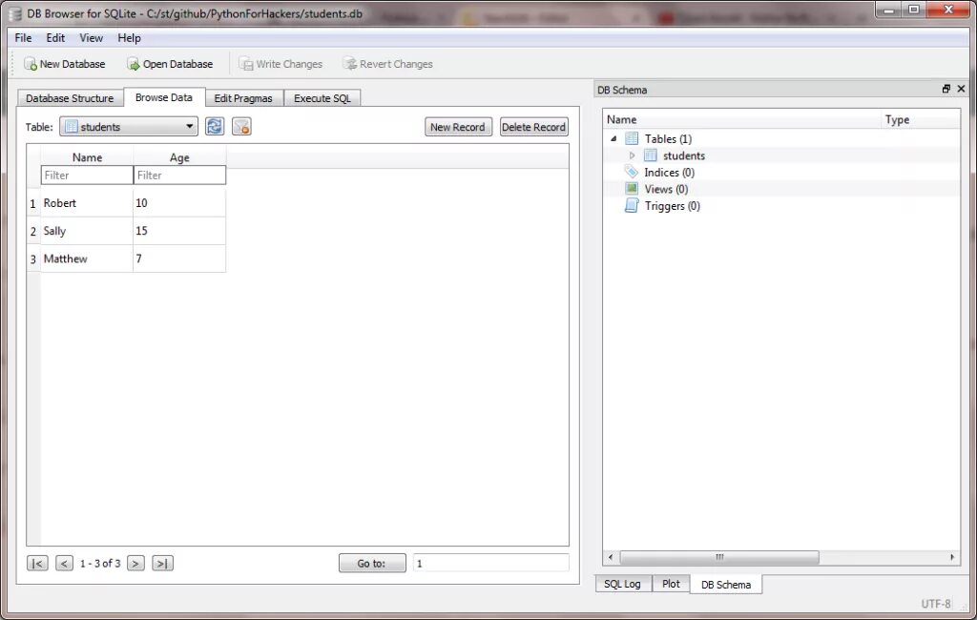977x620 pixels.
Task: Switch to the Browse Data tab
Action: tap(164, 97)
